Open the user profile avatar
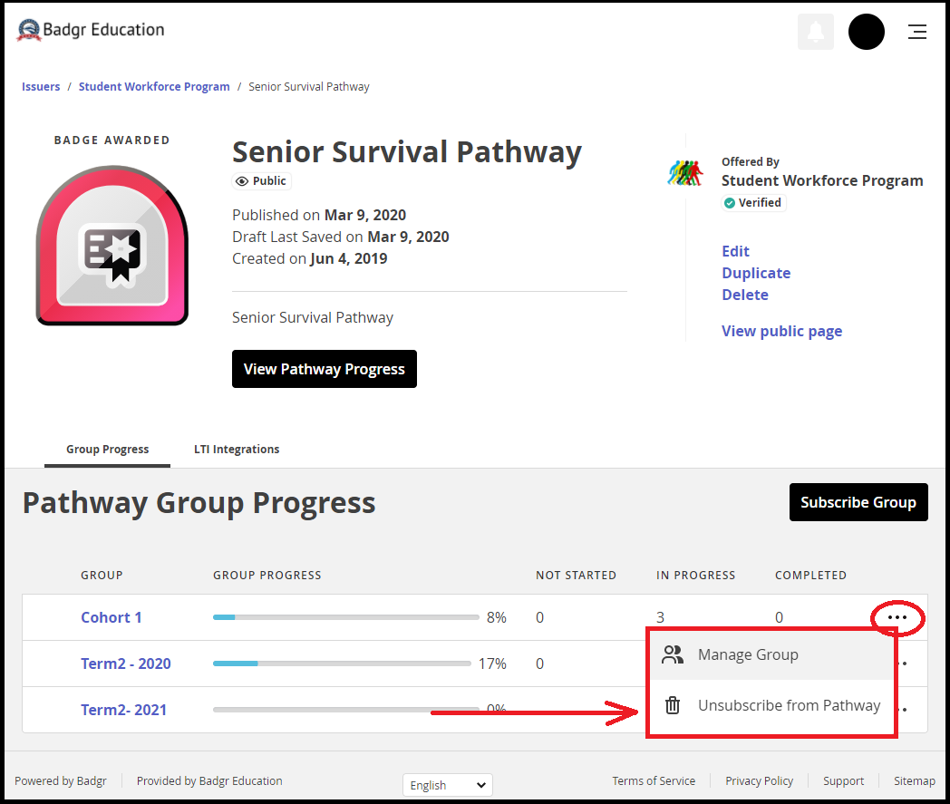Viewport: 950px width, 804px height. pyautogui.click(x=866, y=32)
